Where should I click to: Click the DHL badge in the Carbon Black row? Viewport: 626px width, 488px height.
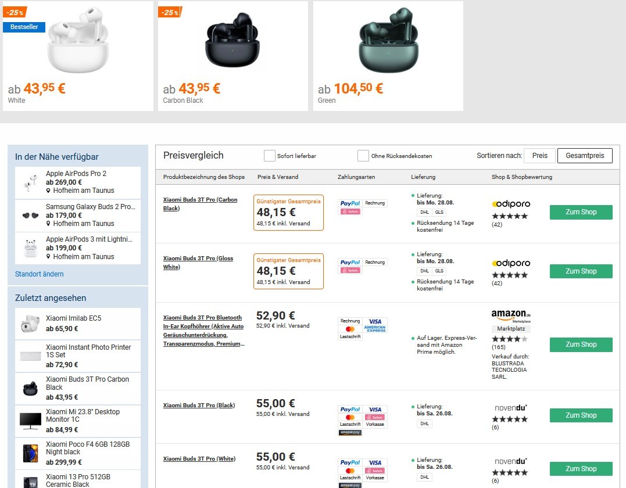(x=424, y=212)
